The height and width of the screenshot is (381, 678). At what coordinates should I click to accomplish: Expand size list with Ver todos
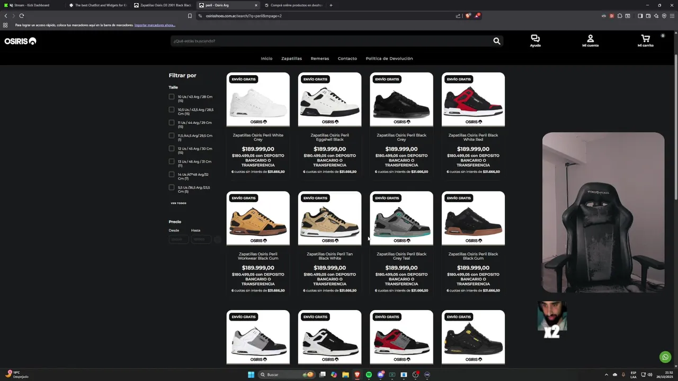tap(179, 203)
